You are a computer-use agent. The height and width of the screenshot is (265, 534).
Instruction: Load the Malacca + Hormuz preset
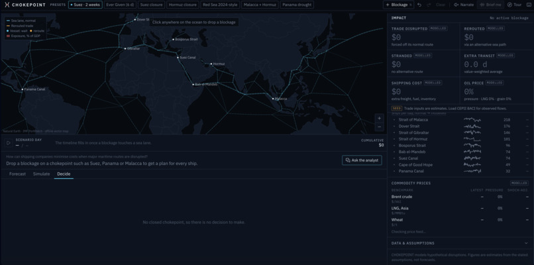coord(260,5)
